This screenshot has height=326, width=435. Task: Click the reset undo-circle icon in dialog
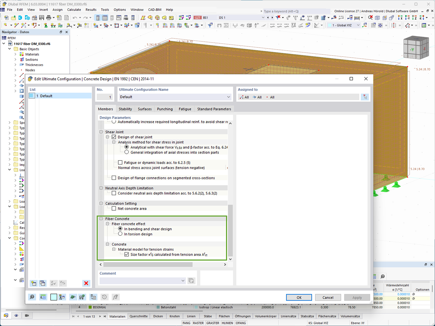tap(104, 297)
